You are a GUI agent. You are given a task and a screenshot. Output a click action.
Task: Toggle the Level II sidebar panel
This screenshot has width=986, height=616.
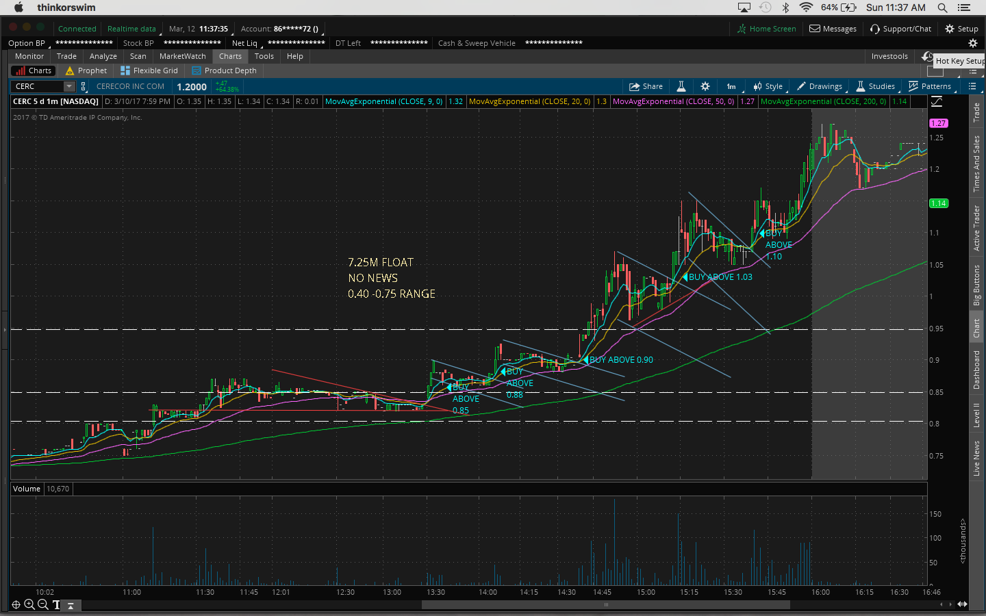click(x=976, y=415)
